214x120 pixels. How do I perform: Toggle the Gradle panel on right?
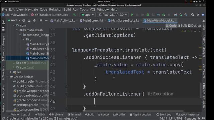click(x=204, y=25)
